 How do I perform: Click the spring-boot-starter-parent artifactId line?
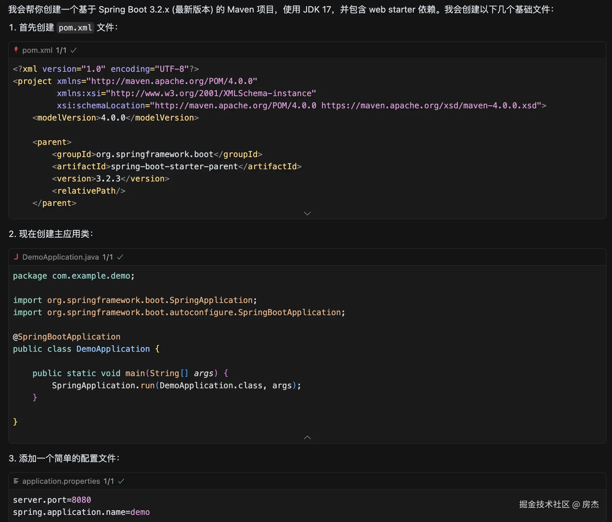coord(177,167)
